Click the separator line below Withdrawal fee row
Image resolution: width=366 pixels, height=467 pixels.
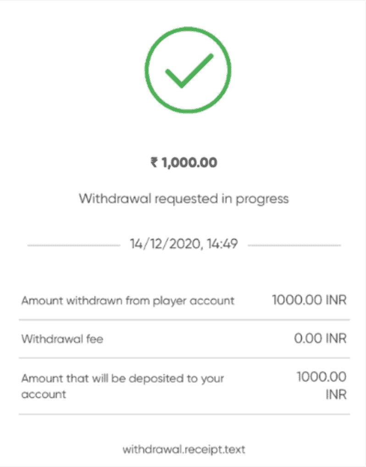pos(184,358)
